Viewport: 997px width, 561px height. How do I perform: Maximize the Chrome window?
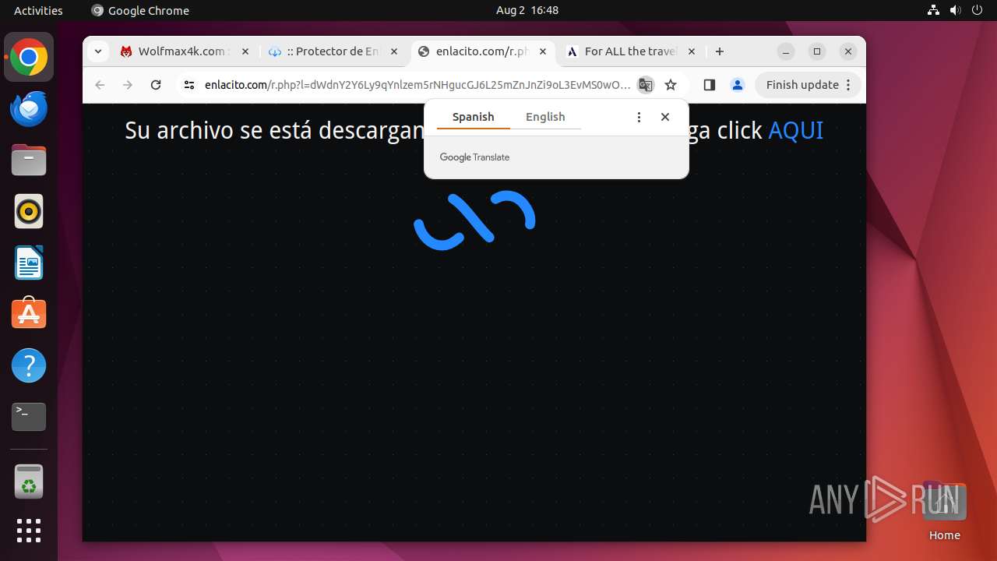(817, 51)
